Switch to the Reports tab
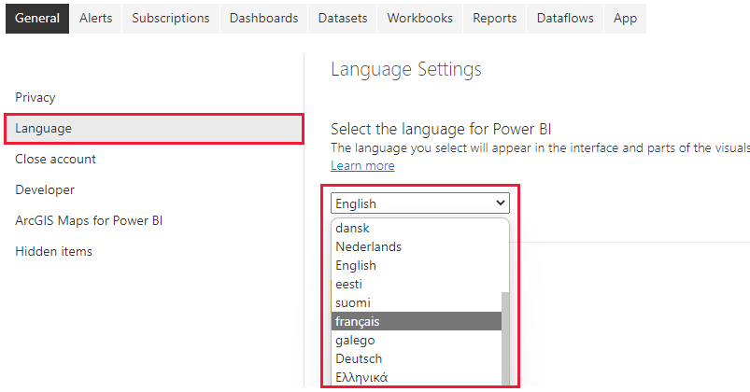Viewport: 750px width, 392px height. (x=494, y=18)
